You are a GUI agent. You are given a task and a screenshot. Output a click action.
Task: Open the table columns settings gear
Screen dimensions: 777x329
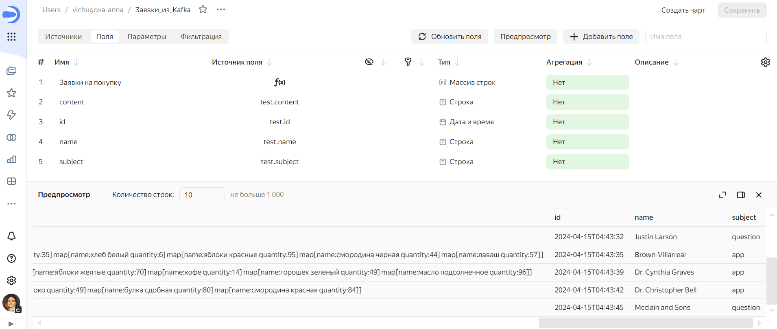pyautogui.click(x=765, y=62)
